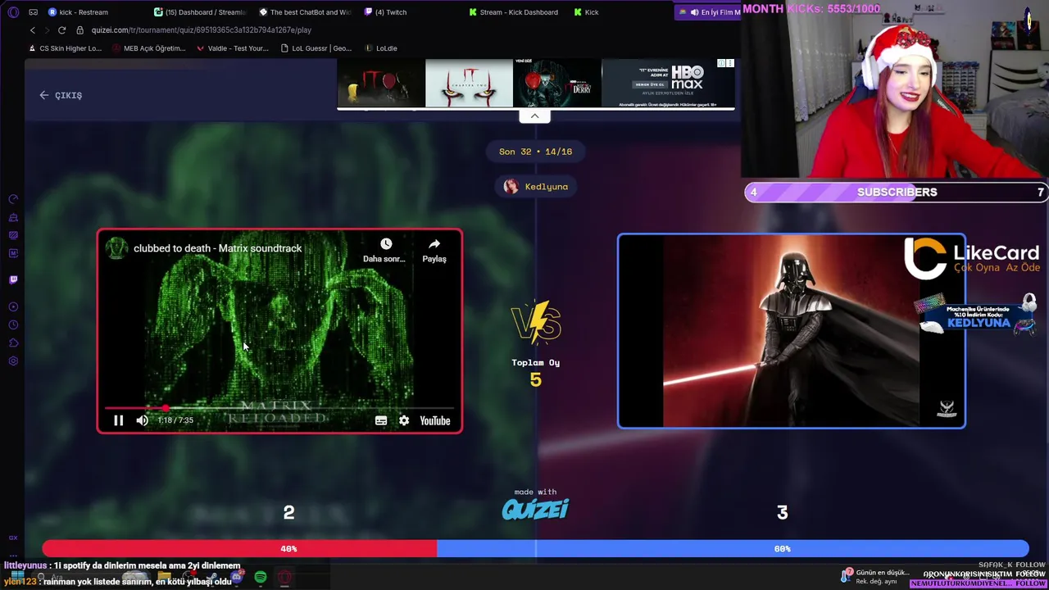
Task: Switch to the Dashboard / Streamlabs tab
Action: pos(202,12)
